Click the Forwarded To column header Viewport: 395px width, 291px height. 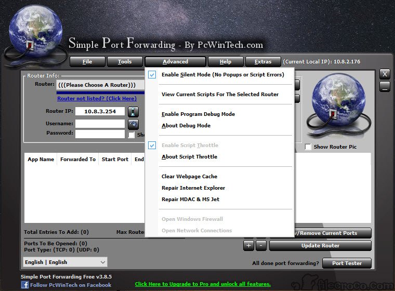click(x=78, y=159)
